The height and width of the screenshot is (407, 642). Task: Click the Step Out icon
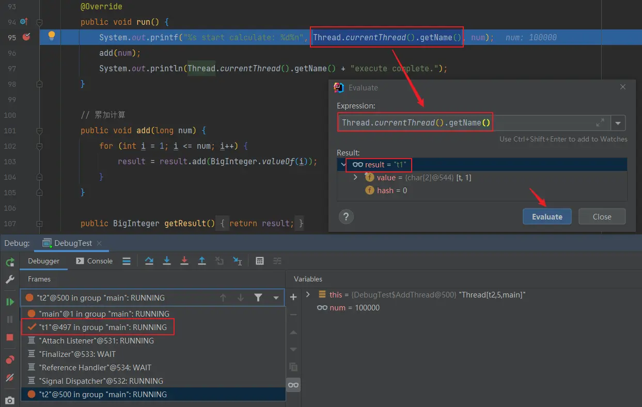(202, 261)
